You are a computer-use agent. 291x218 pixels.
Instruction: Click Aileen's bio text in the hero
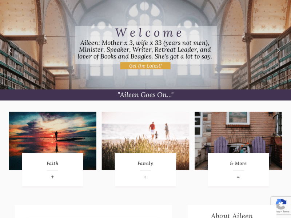(x=145, y=49)
